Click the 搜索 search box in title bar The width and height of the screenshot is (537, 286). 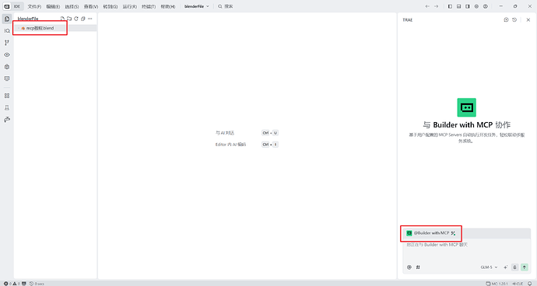226,6
